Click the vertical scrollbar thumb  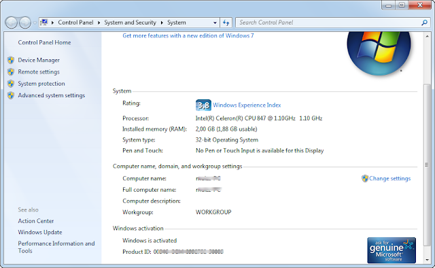428,165
